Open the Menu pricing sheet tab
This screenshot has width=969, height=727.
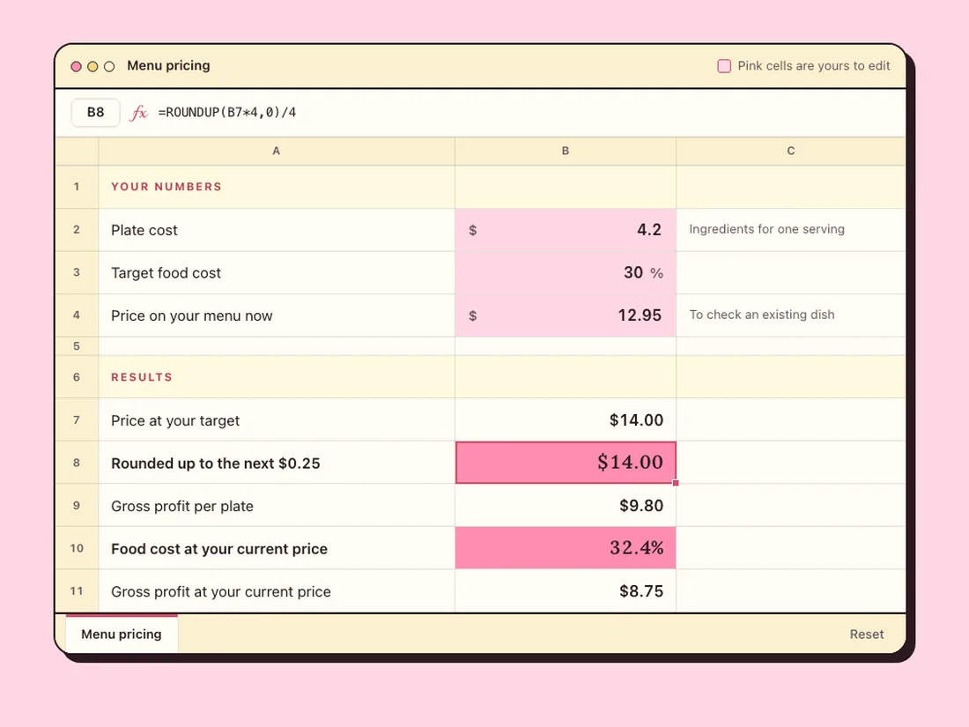[x=122, y=634]
